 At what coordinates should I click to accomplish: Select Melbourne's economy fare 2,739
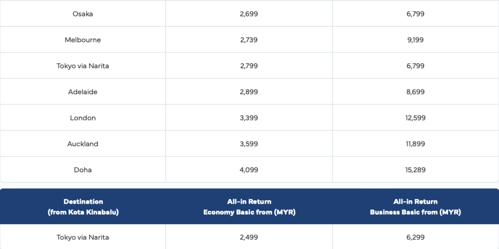click(249, 40)
